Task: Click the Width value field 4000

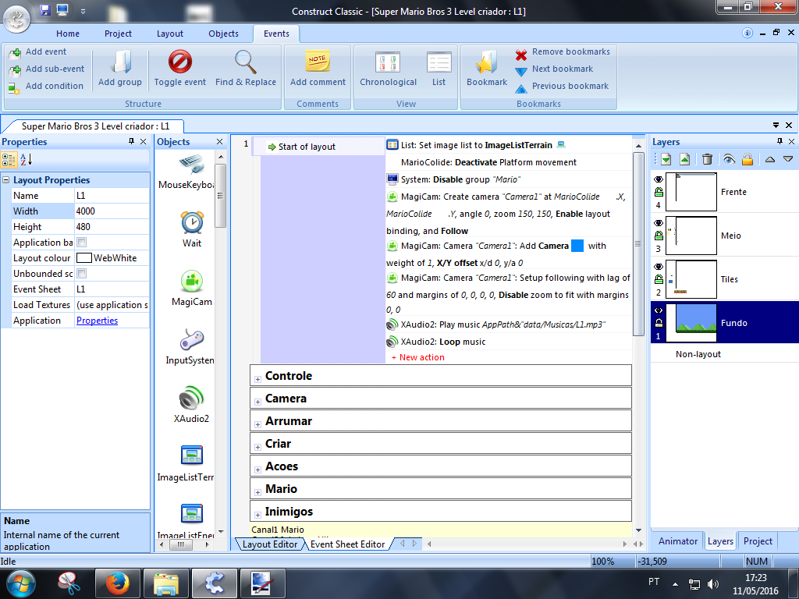Action: [112, 211]
